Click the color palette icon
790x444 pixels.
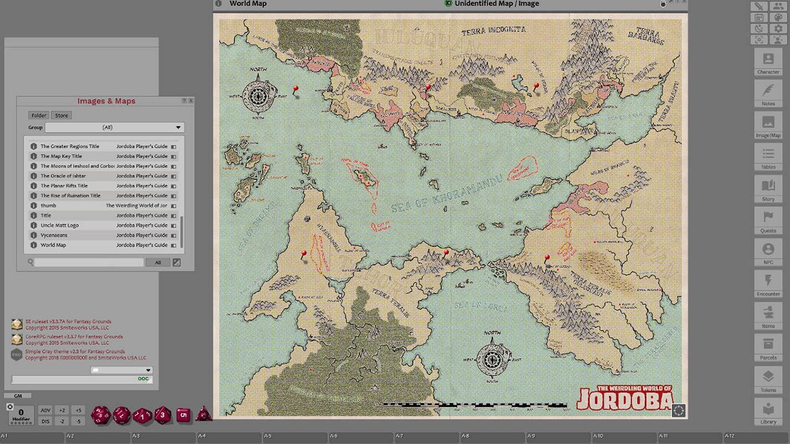click(778, 17)
